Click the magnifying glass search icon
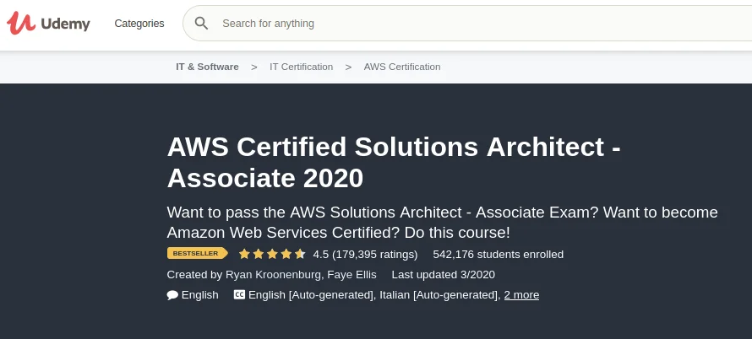Image resolution: width=752 pixels, height=339 pixels. [x=201, y=23]
